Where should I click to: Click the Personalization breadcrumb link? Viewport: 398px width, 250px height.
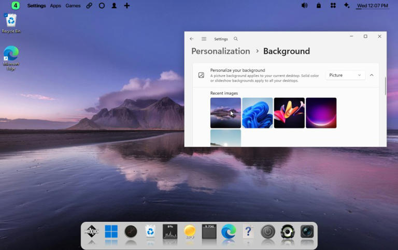(x=221, y=51)
